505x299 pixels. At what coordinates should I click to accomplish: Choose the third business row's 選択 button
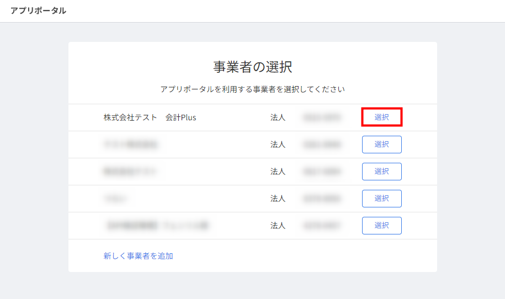tap(381, 172)
